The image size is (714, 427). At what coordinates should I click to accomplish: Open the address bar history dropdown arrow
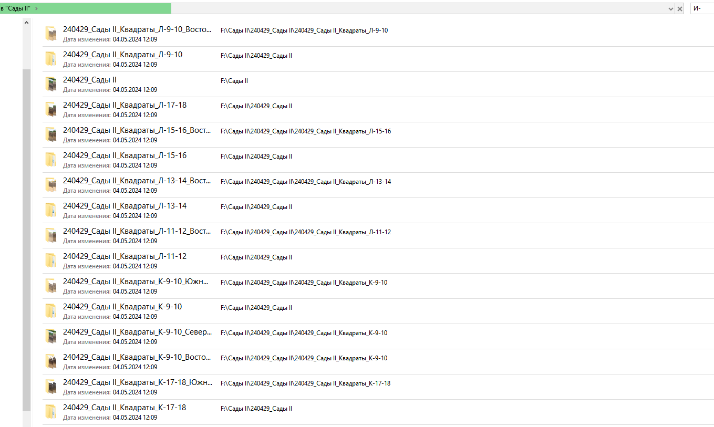670,9
